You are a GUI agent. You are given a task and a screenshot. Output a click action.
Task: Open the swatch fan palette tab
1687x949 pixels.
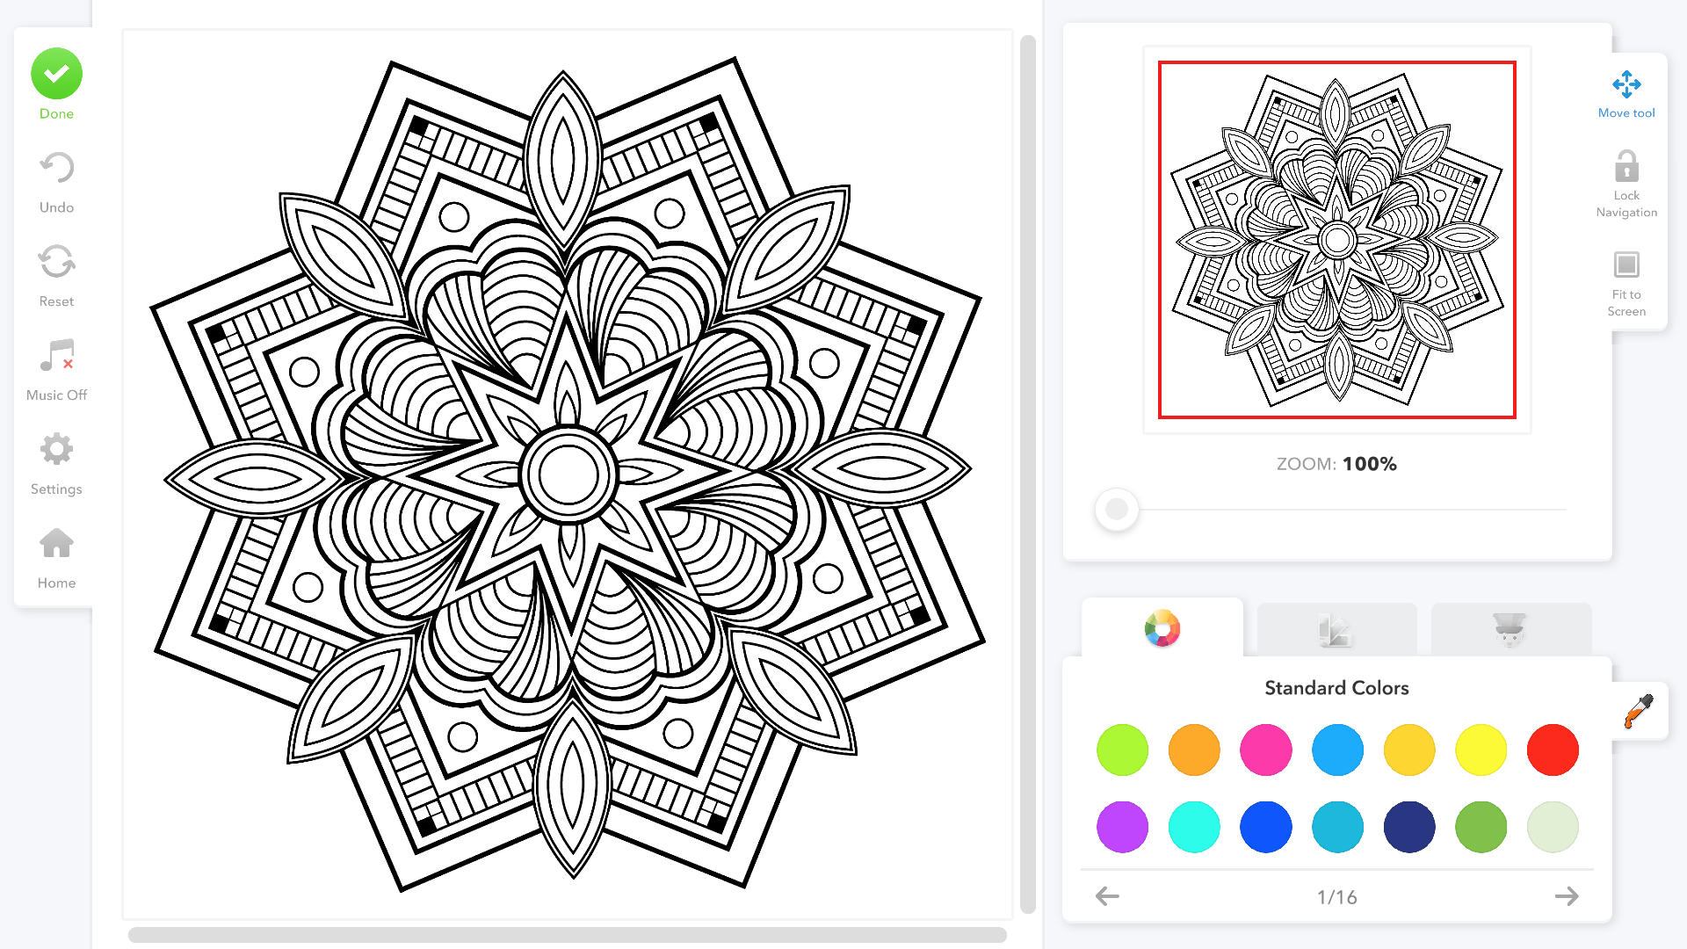click(1336, 629)
